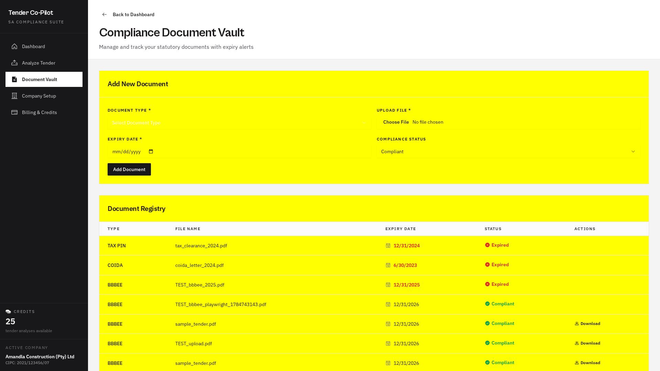Click the credits coins icon

(x=8, y=312)
